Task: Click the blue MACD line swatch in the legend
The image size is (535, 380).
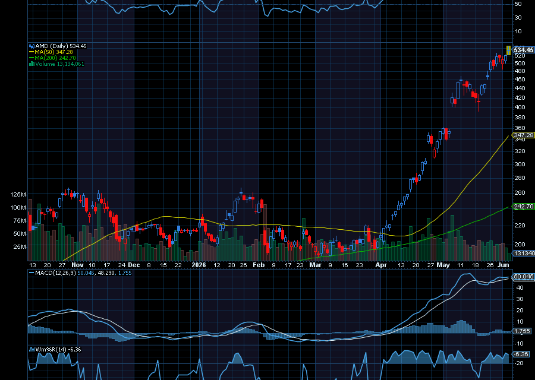Action: click(32, 273)
